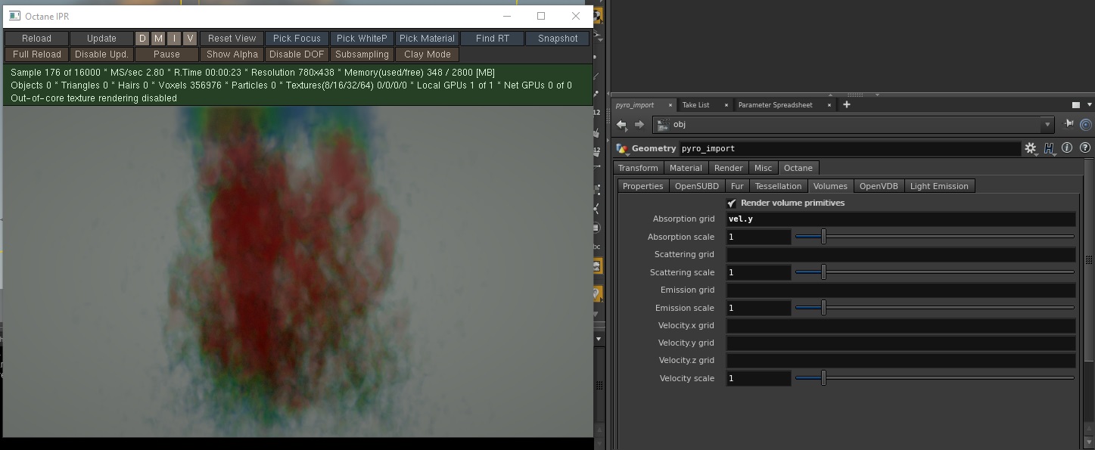This screenshot has width=1095, height=450.
Task: Click the Pick WhiteP button
Action: tap(362, 39)
